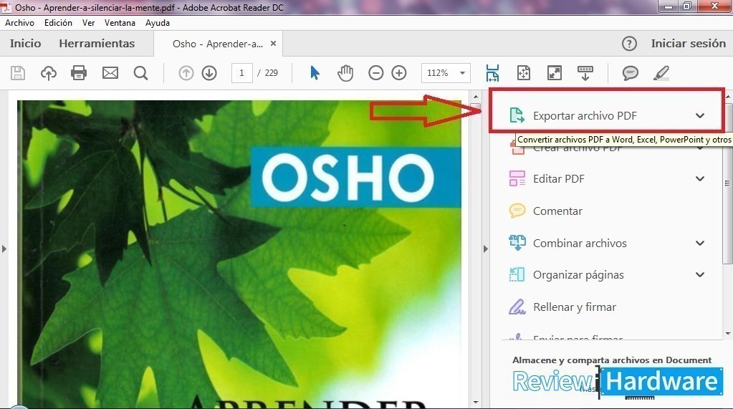Expand Organizar páginas chevron
The height and width of the screenshot is (409, 733).
(x=700, y=274)
